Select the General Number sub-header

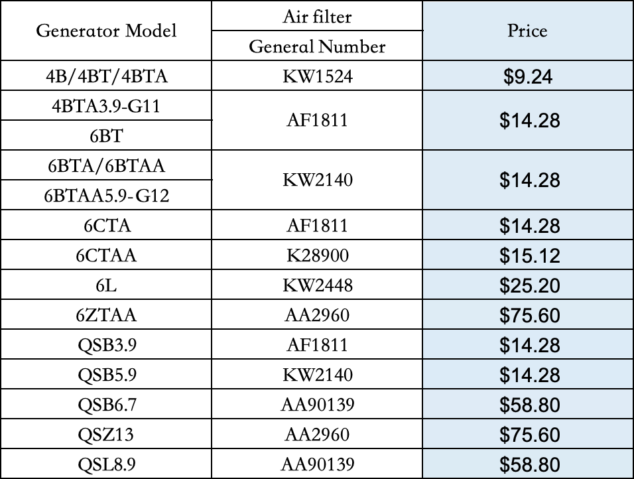(x=317, y=46)
